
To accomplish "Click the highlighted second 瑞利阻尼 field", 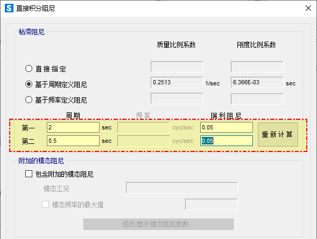I will (x=227, y=141).
